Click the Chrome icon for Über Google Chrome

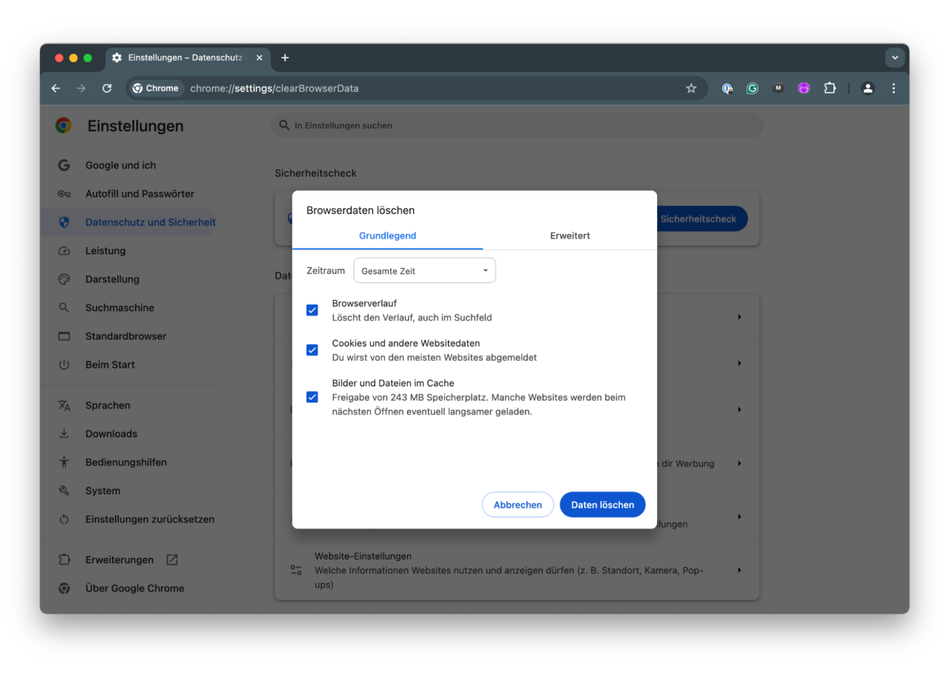(x=64, y=588)
